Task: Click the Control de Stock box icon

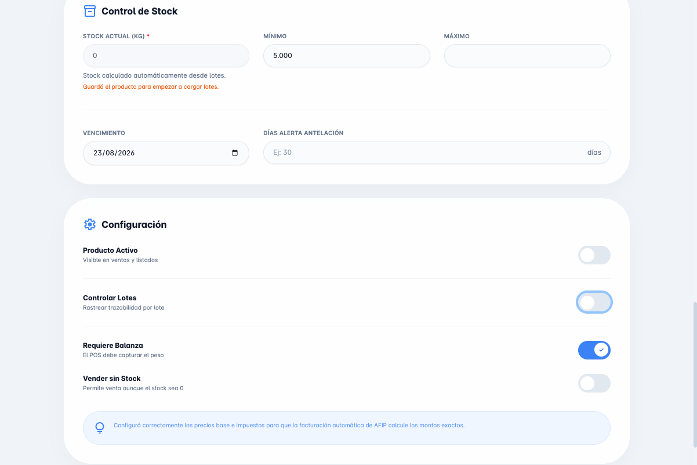Action: tap(90, 11)
